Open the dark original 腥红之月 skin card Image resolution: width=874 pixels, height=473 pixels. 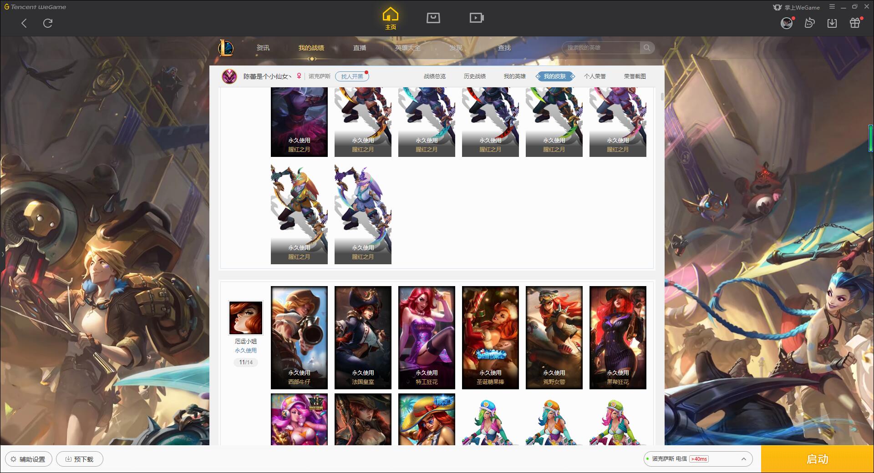299,122
